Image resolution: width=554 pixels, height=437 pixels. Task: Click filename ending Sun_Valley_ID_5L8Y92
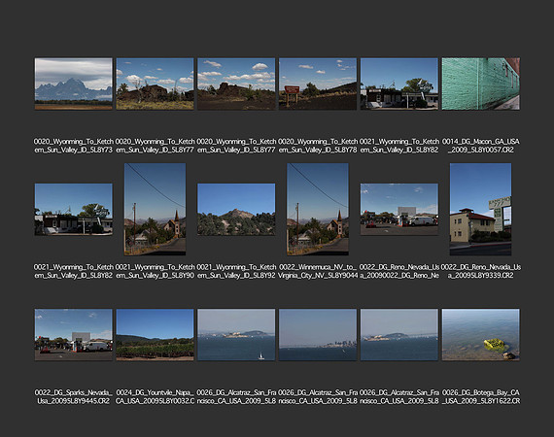coord(236,271)
